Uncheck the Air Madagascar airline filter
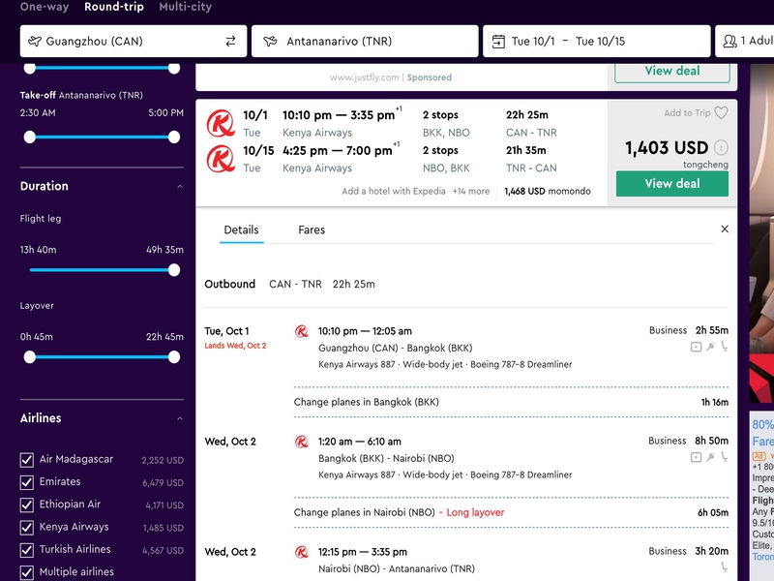This screenshot has width=774, height=581. pyautogui.click(x=27, y=460)
